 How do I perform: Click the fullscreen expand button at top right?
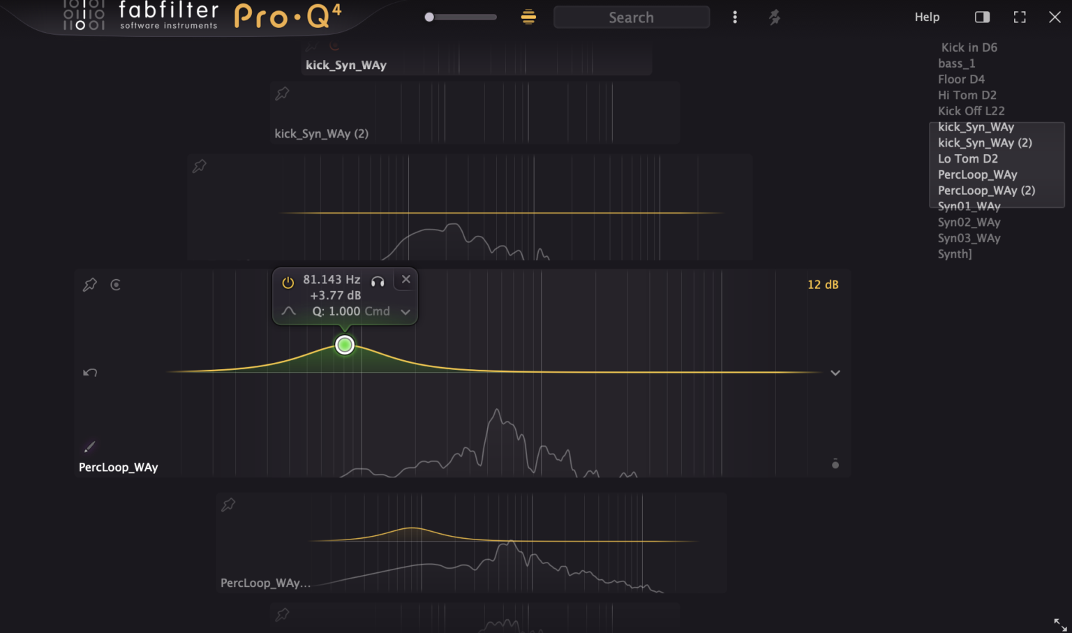coord(1019,16)
